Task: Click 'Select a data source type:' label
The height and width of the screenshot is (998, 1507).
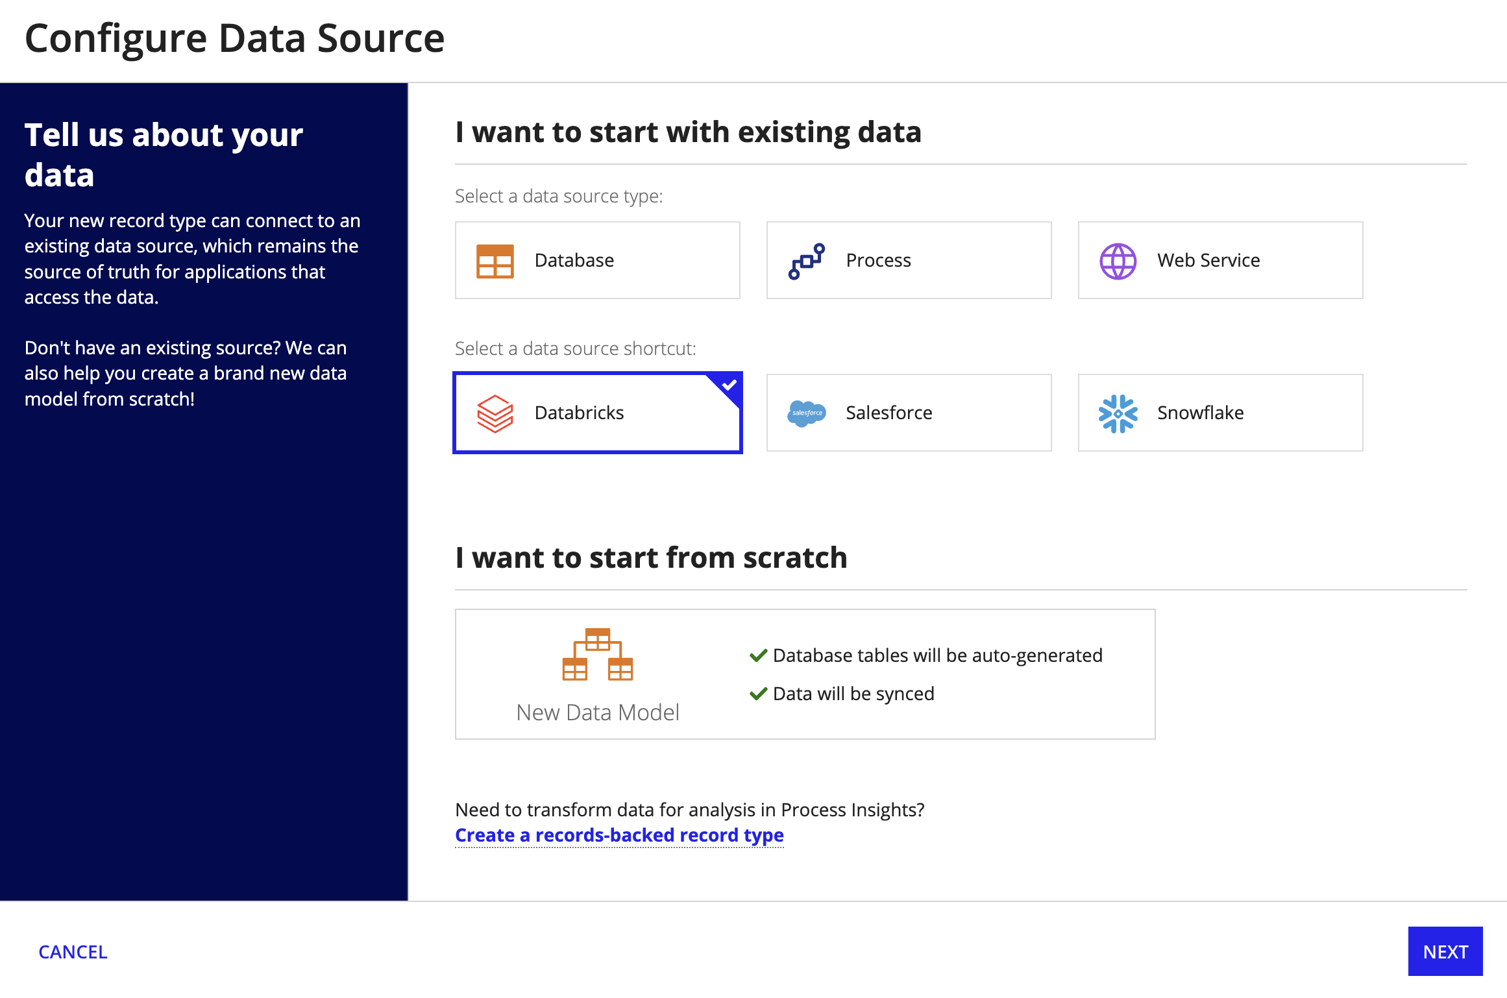Action: (559, 196)
